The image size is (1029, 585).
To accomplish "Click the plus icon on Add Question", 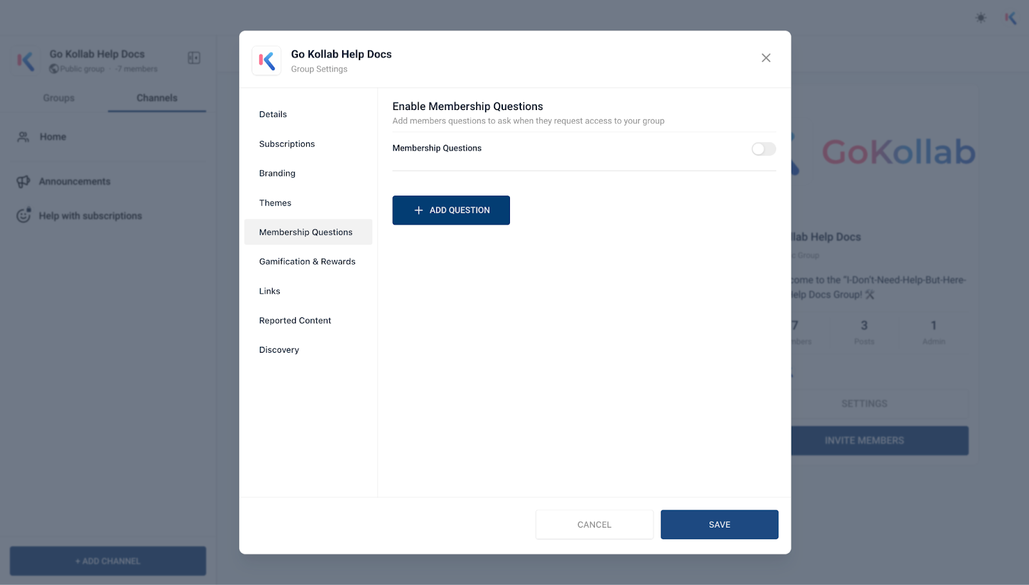I will click(x=419, y=210).
